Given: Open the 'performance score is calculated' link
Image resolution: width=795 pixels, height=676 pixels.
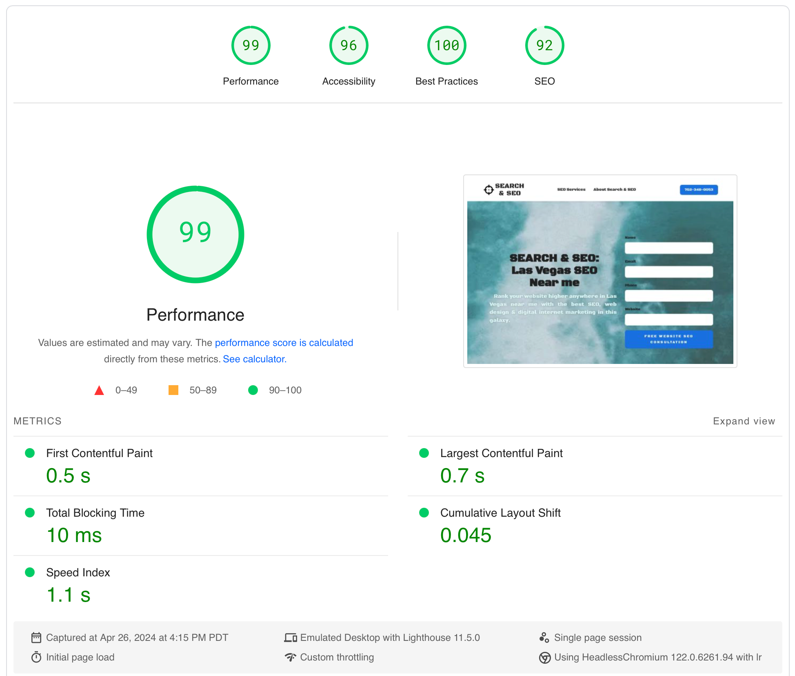Looking at the screenshot, I should [x=284, y=343].
